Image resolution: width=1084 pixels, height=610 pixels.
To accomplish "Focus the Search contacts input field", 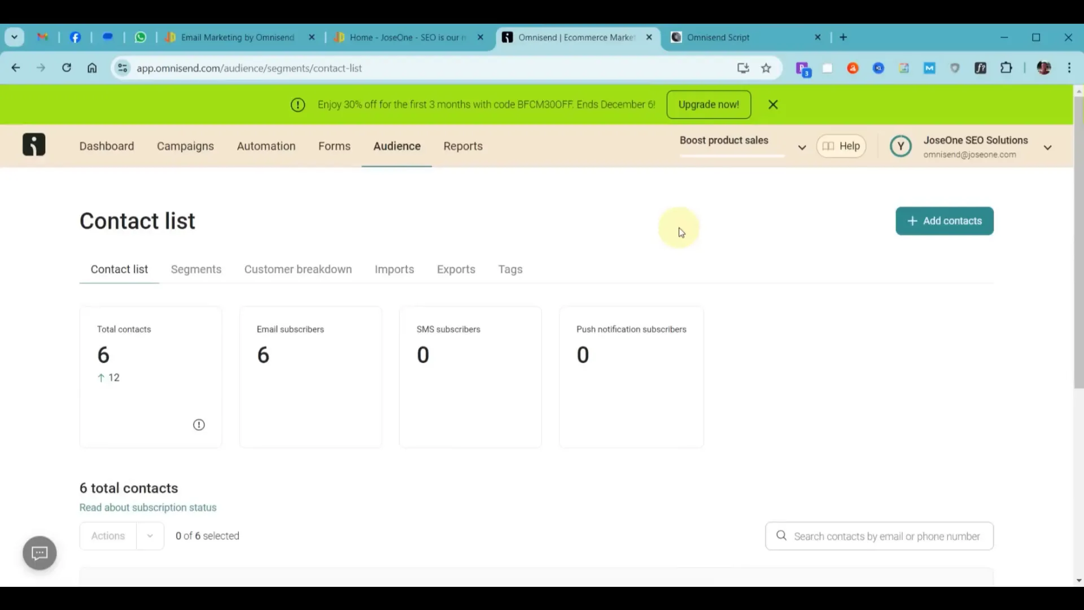I will [886, 536].
